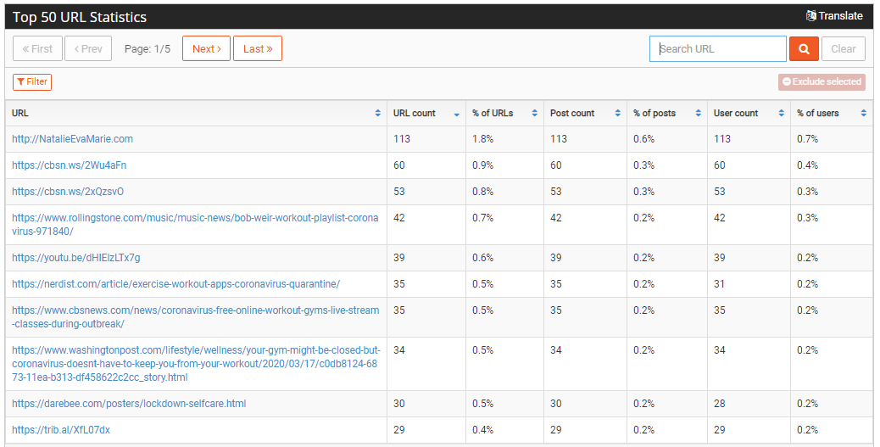Open the rollingstone.com bob-weir workout link
This screenshot has height=447, width=880.
195,225
